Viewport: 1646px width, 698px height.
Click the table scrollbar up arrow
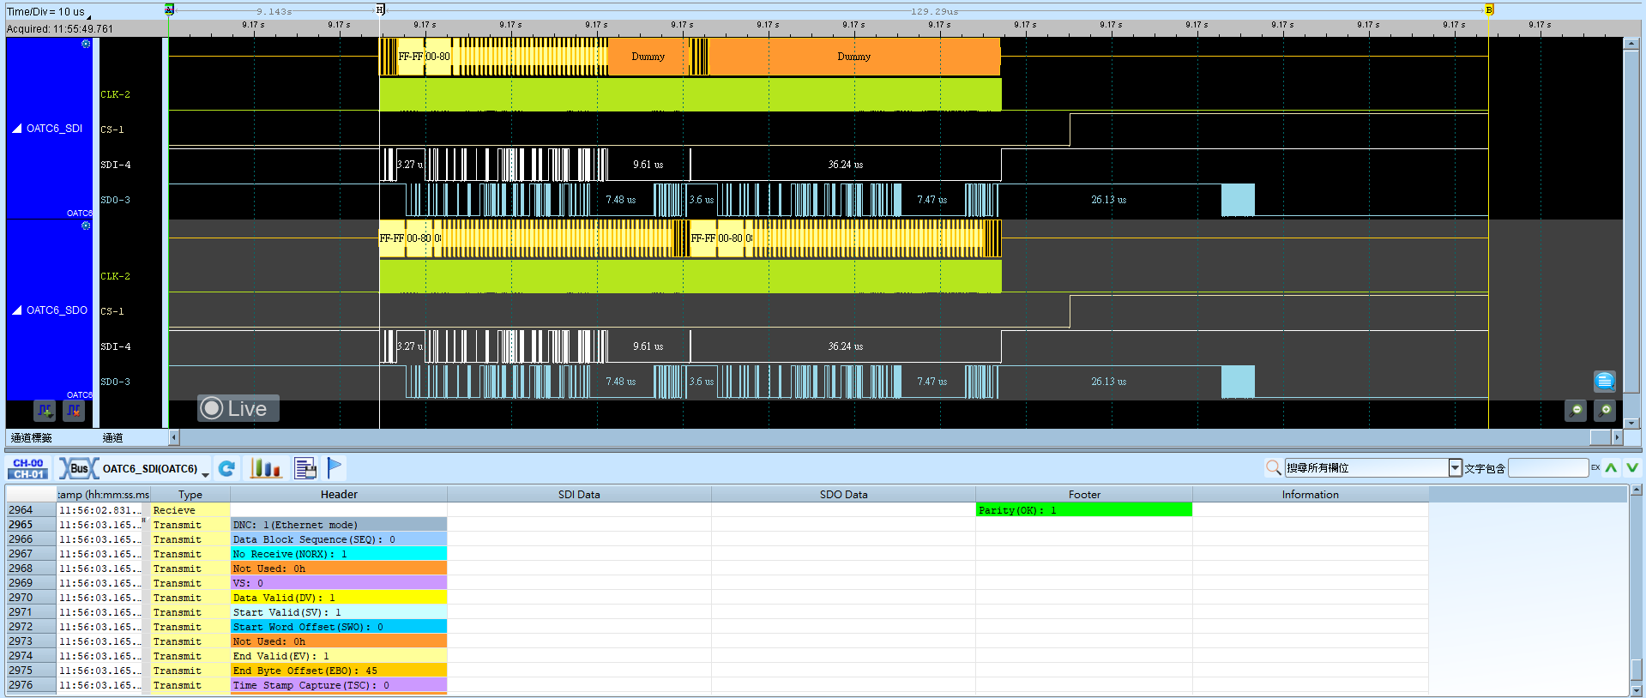coord(1637,490)
